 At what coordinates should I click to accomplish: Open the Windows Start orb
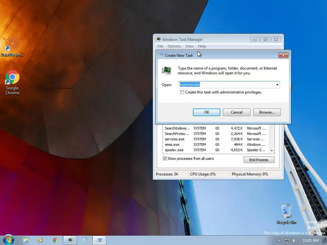8,240
